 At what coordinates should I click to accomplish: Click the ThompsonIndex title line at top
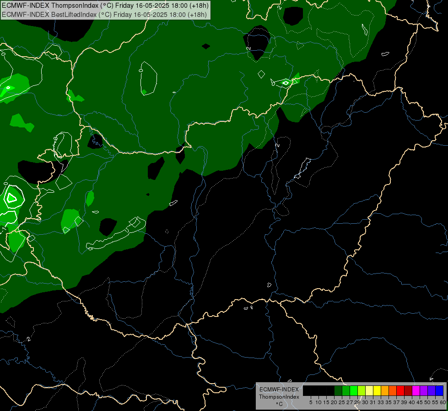[x=105, y=5]
